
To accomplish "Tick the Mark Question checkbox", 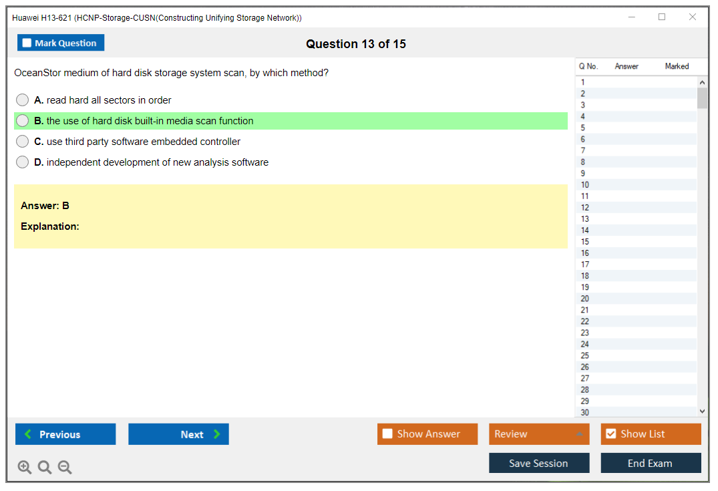I will pyautogui.click(x=27, y=43).
